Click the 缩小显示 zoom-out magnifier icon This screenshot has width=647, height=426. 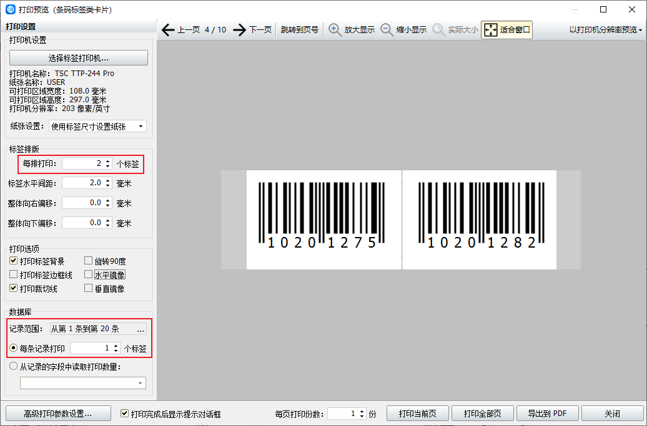pyautogui.click(x=387, y=30)
